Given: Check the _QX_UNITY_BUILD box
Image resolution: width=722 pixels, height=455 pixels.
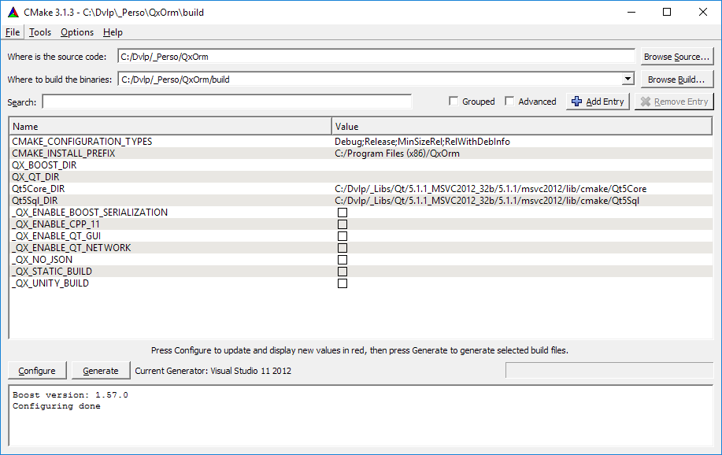Looking at the screenshot, I should (x=342, y=283).
